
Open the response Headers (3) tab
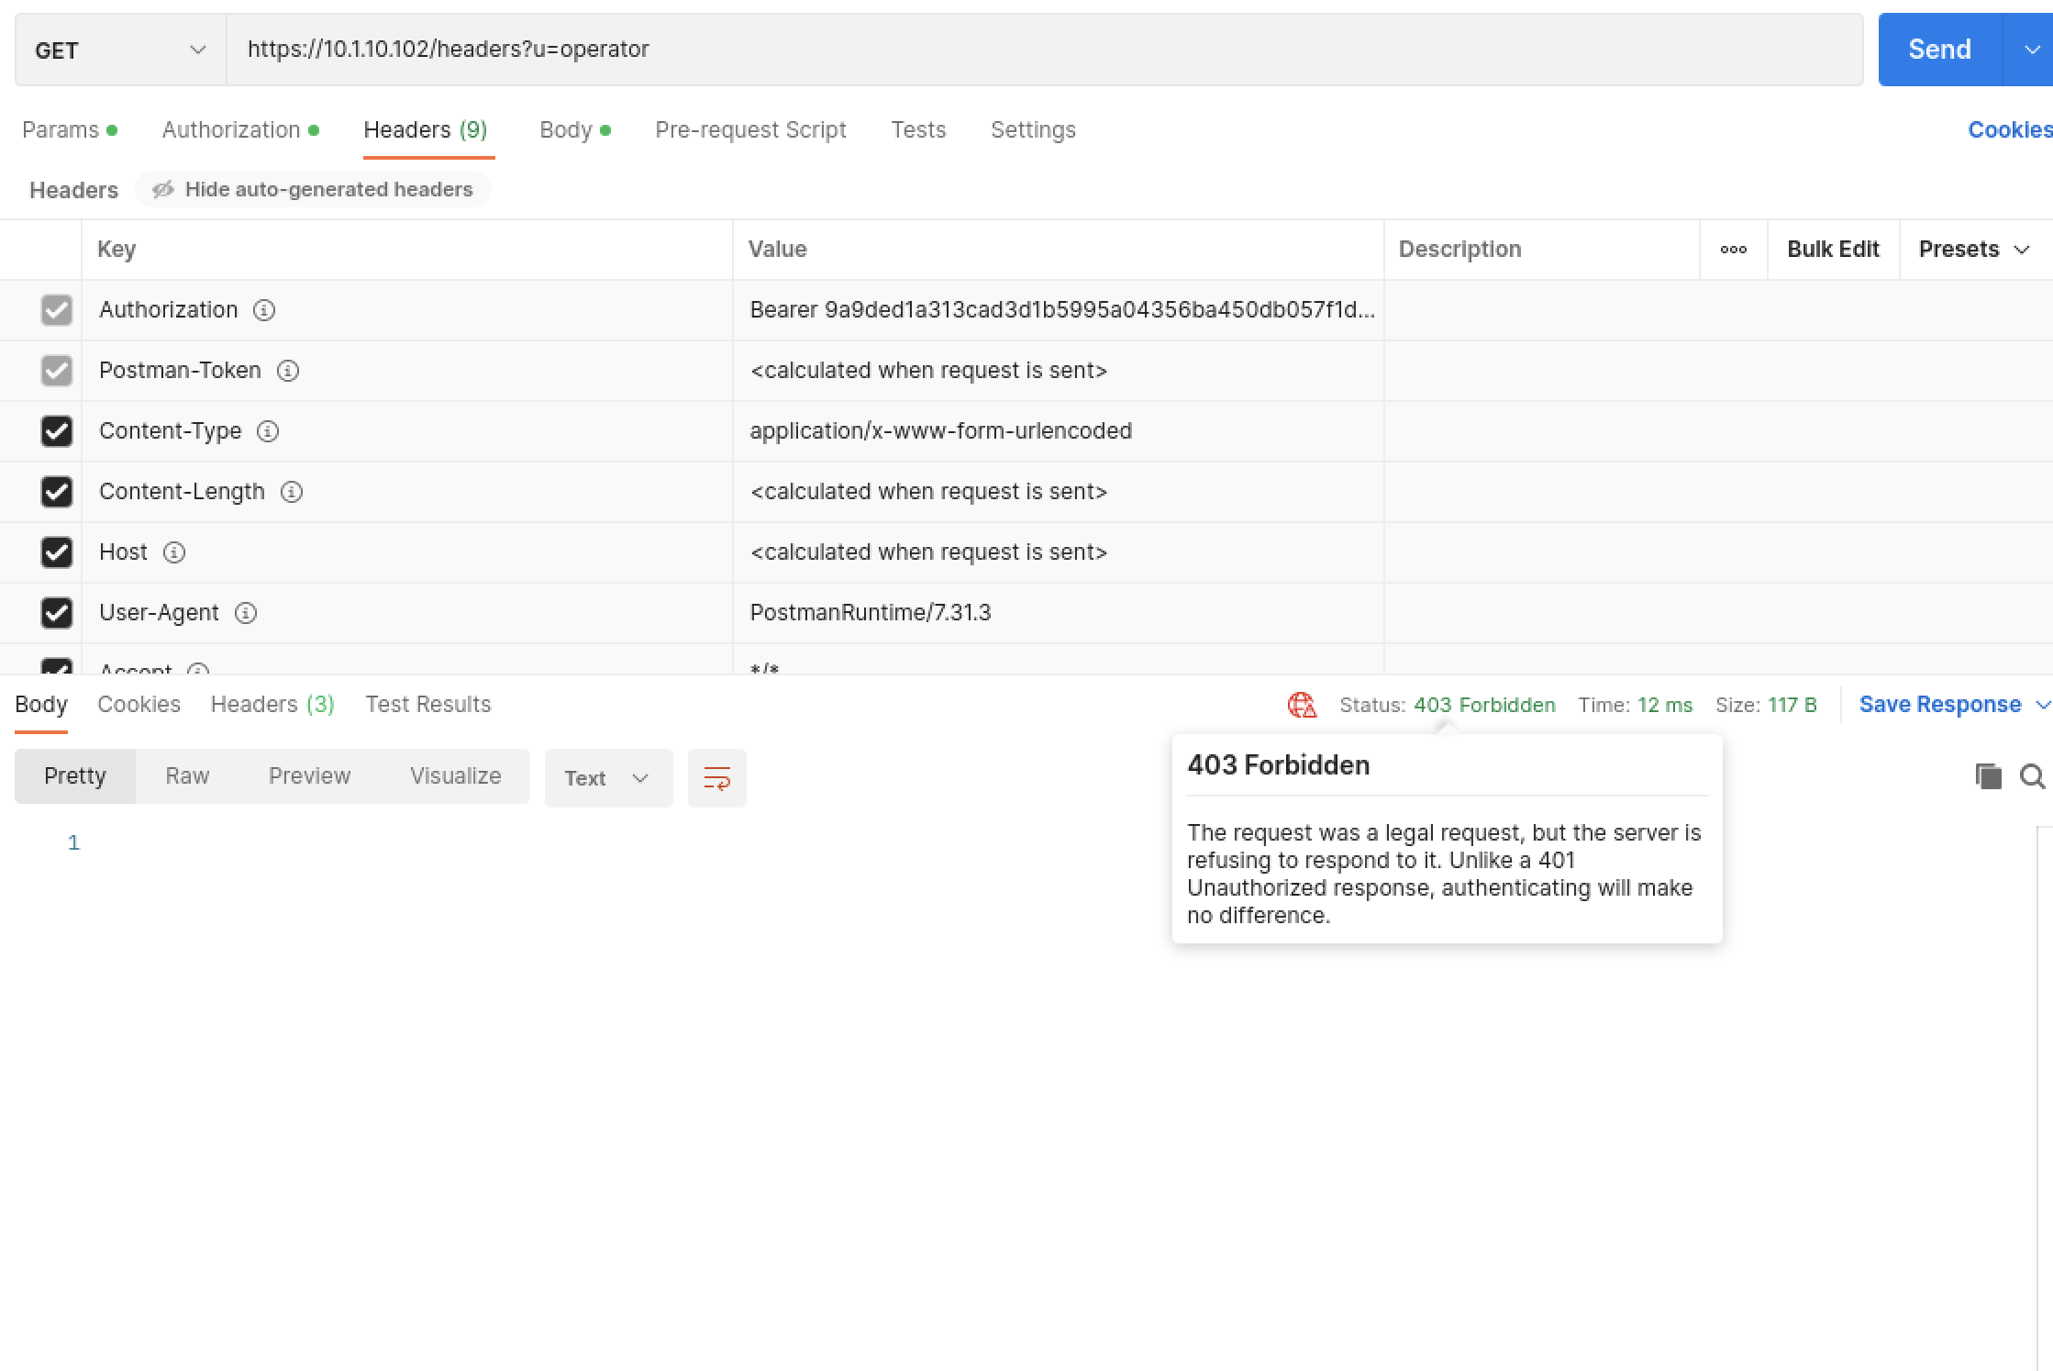272,705
